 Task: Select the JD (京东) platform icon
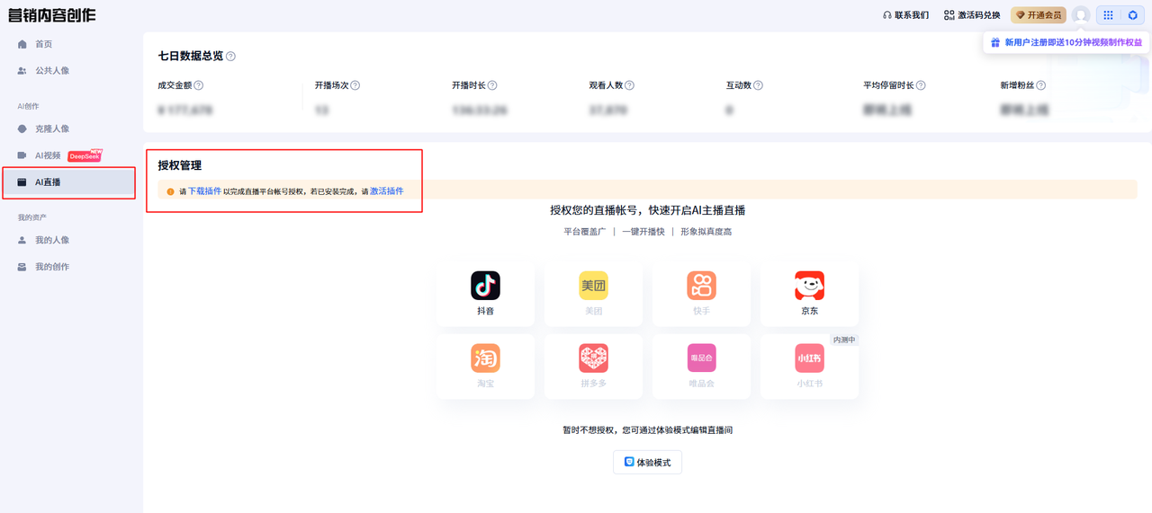pos(809,287)
